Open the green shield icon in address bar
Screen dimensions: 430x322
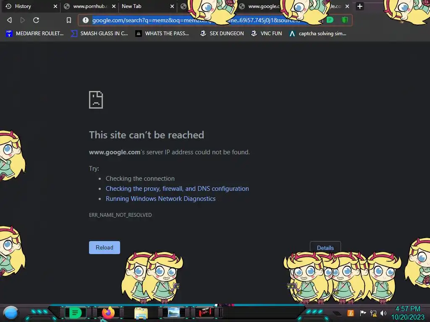345,20
